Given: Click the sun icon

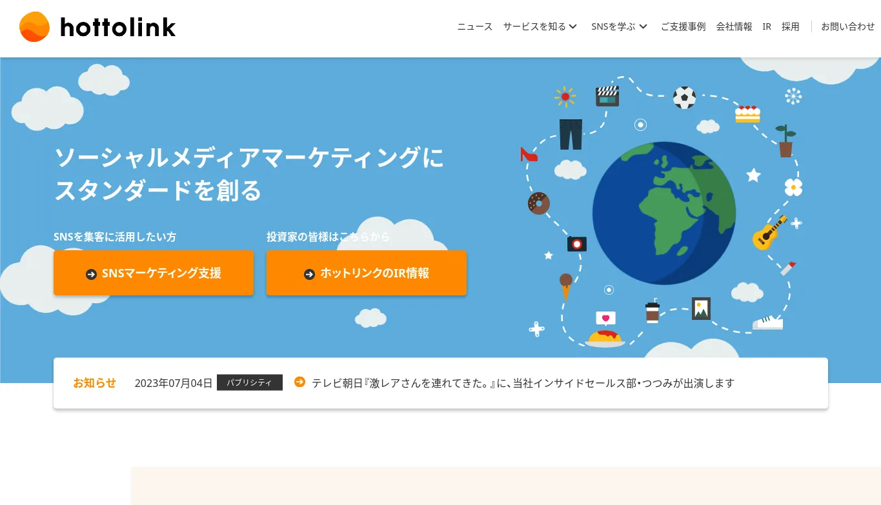Looking at the screenshot, I should [x=565, y=97].
